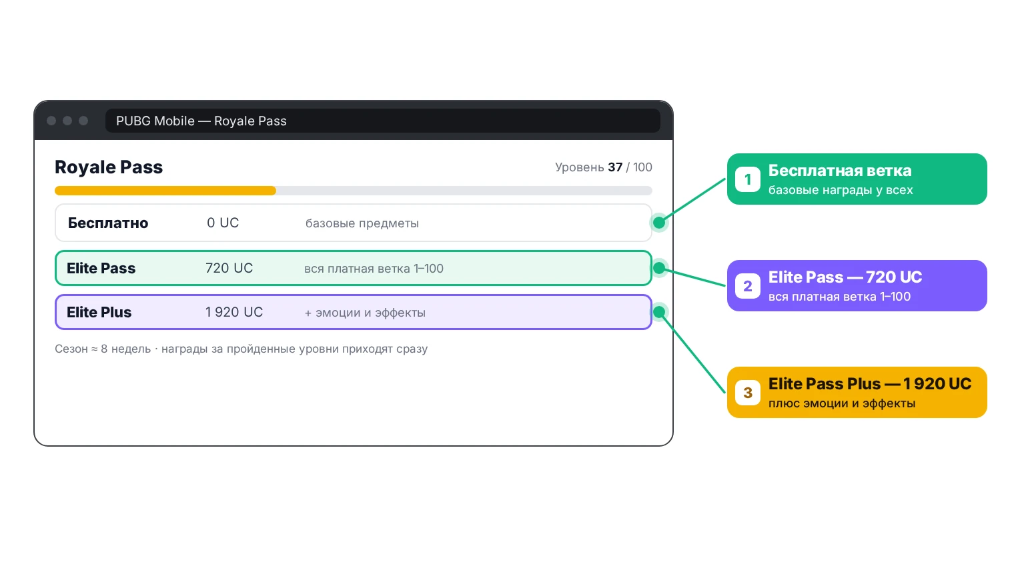Image resolution: width=1014 pixels, height=570 pixels.
Task: Click '720 UC' price in the green row
Action: (229, 268)
